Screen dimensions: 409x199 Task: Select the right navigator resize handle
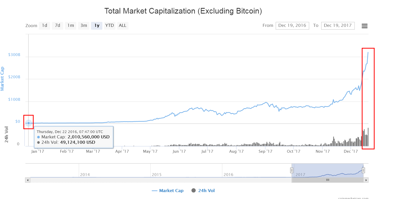[x=364, y=170]
